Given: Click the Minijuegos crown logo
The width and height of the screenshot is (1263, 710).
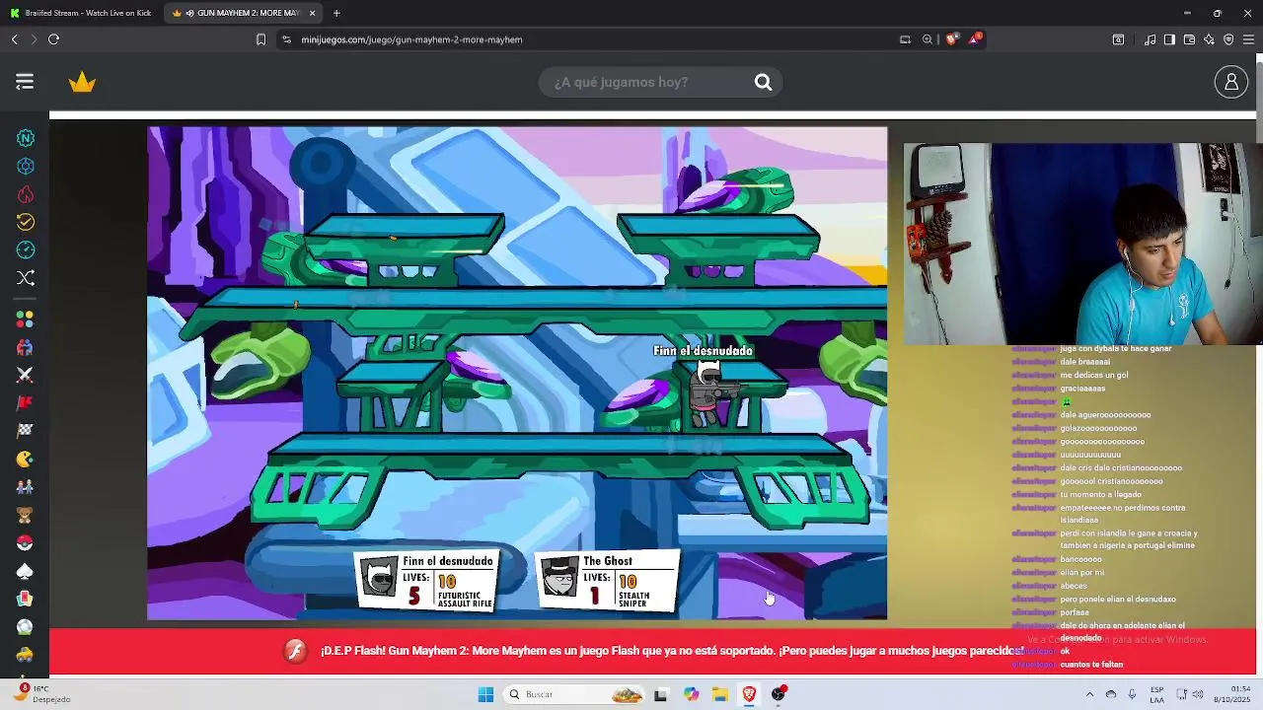Looking at the screenshot, I should pyautogui.click(x=82, y=82).
